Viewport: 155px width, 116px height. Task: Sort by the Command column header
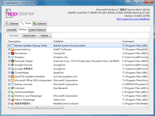[134, 41]
